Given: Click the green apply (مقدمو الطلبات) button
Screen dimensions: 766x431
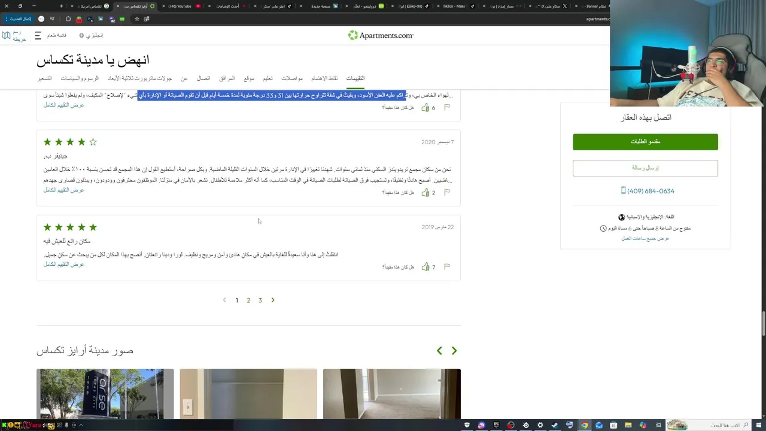Looking at the screenshot, I should (645, 142).
